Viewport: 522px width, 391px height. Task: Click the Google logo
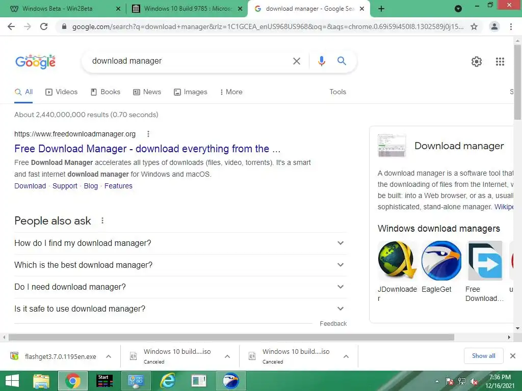pos(35,62)
